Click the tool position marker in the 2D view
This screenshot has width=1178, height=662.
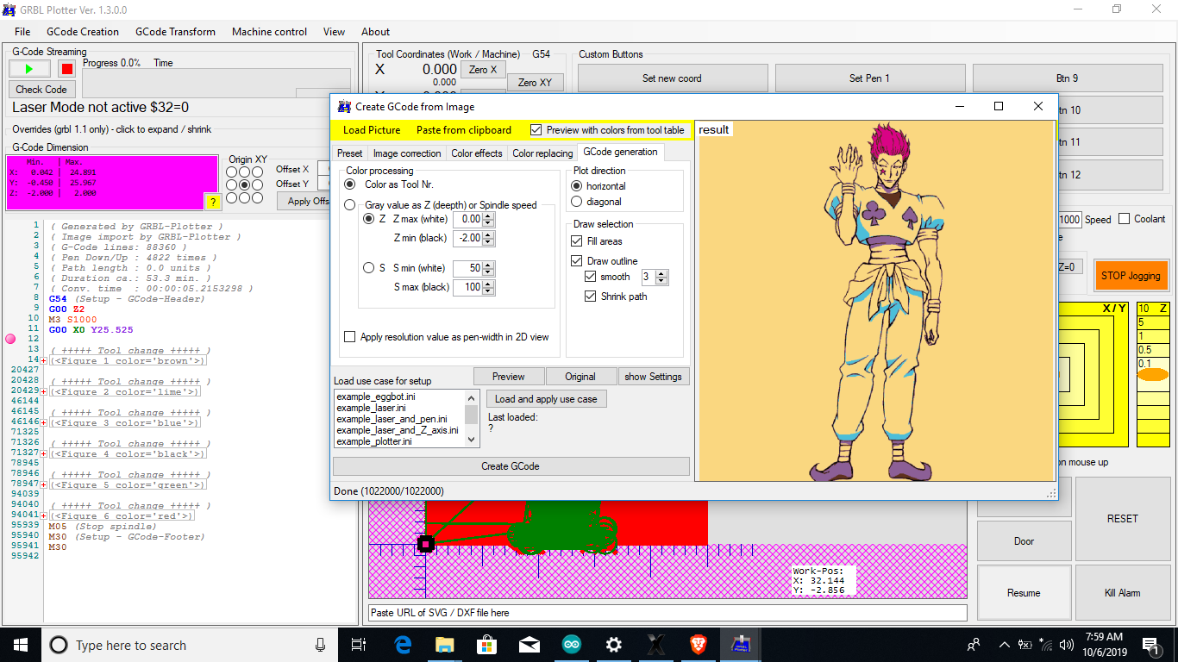pos(425,544)
